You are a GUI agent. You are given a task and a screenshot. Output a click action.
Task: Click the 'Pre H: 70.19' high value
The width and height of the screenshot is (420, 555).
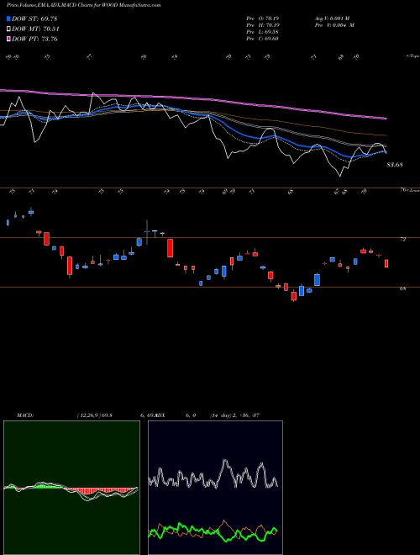click(x=263, y=25)
